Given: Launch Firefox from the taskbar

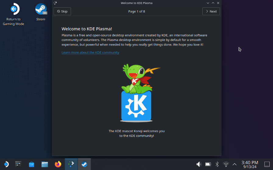Looking at the screenshot, I should 58,164.
